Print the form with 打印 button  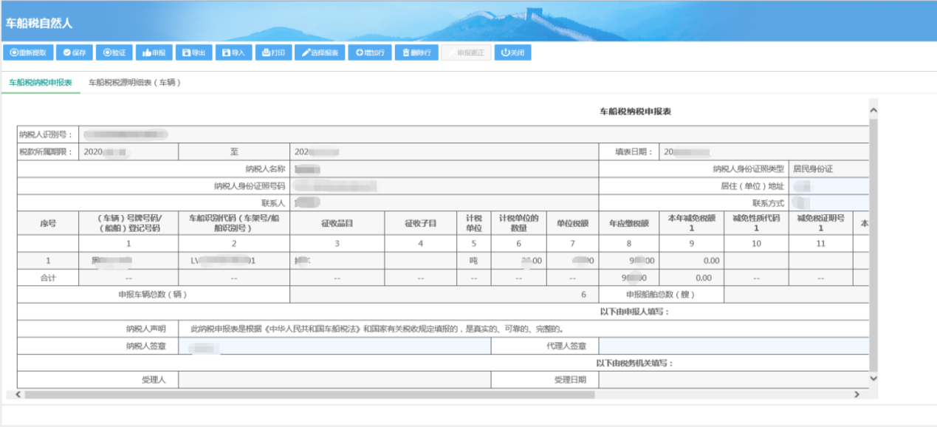[x=273, y=52]
